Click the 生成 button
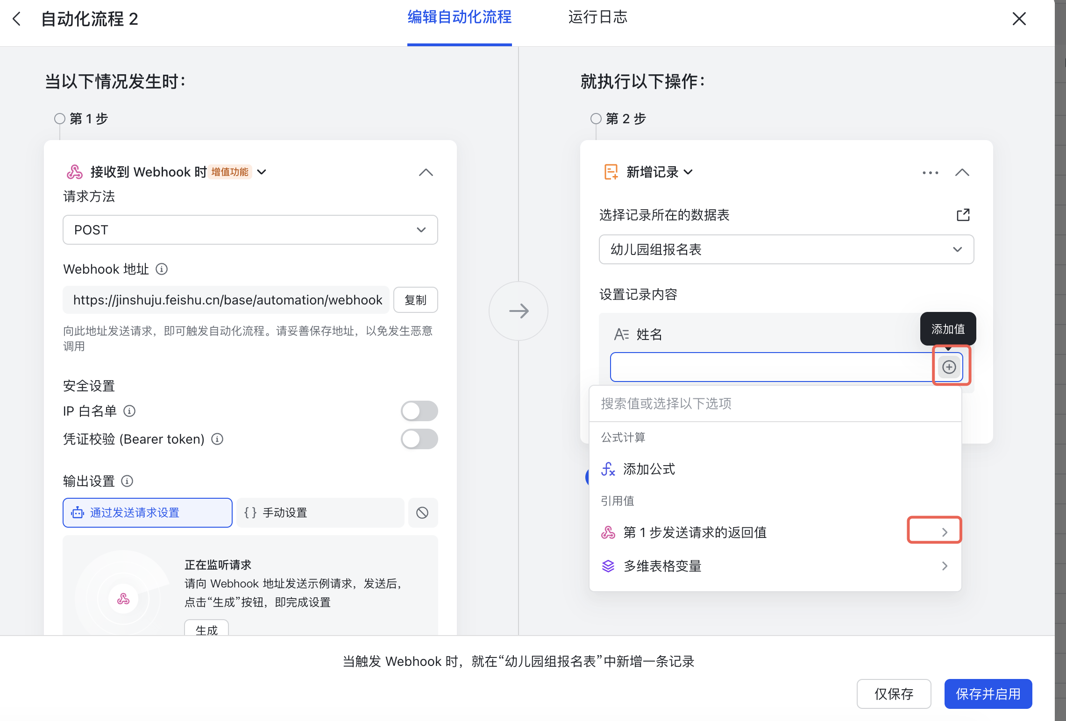 pyautogui.click(x=206, y=629)
